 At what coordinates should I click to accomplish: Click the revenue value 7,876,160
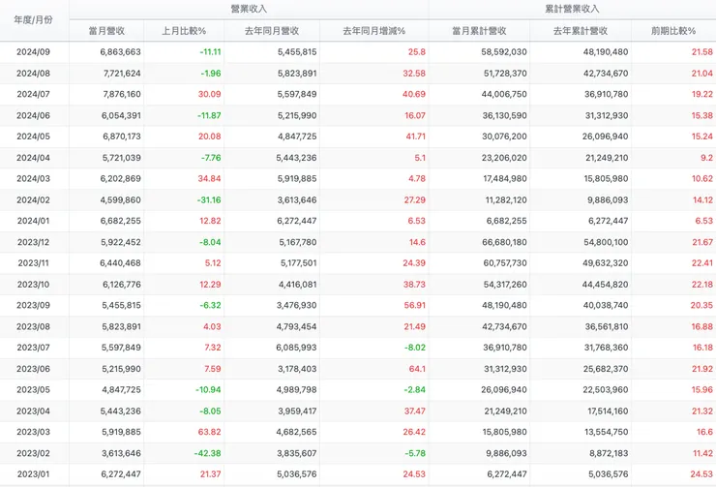point(122,94)
